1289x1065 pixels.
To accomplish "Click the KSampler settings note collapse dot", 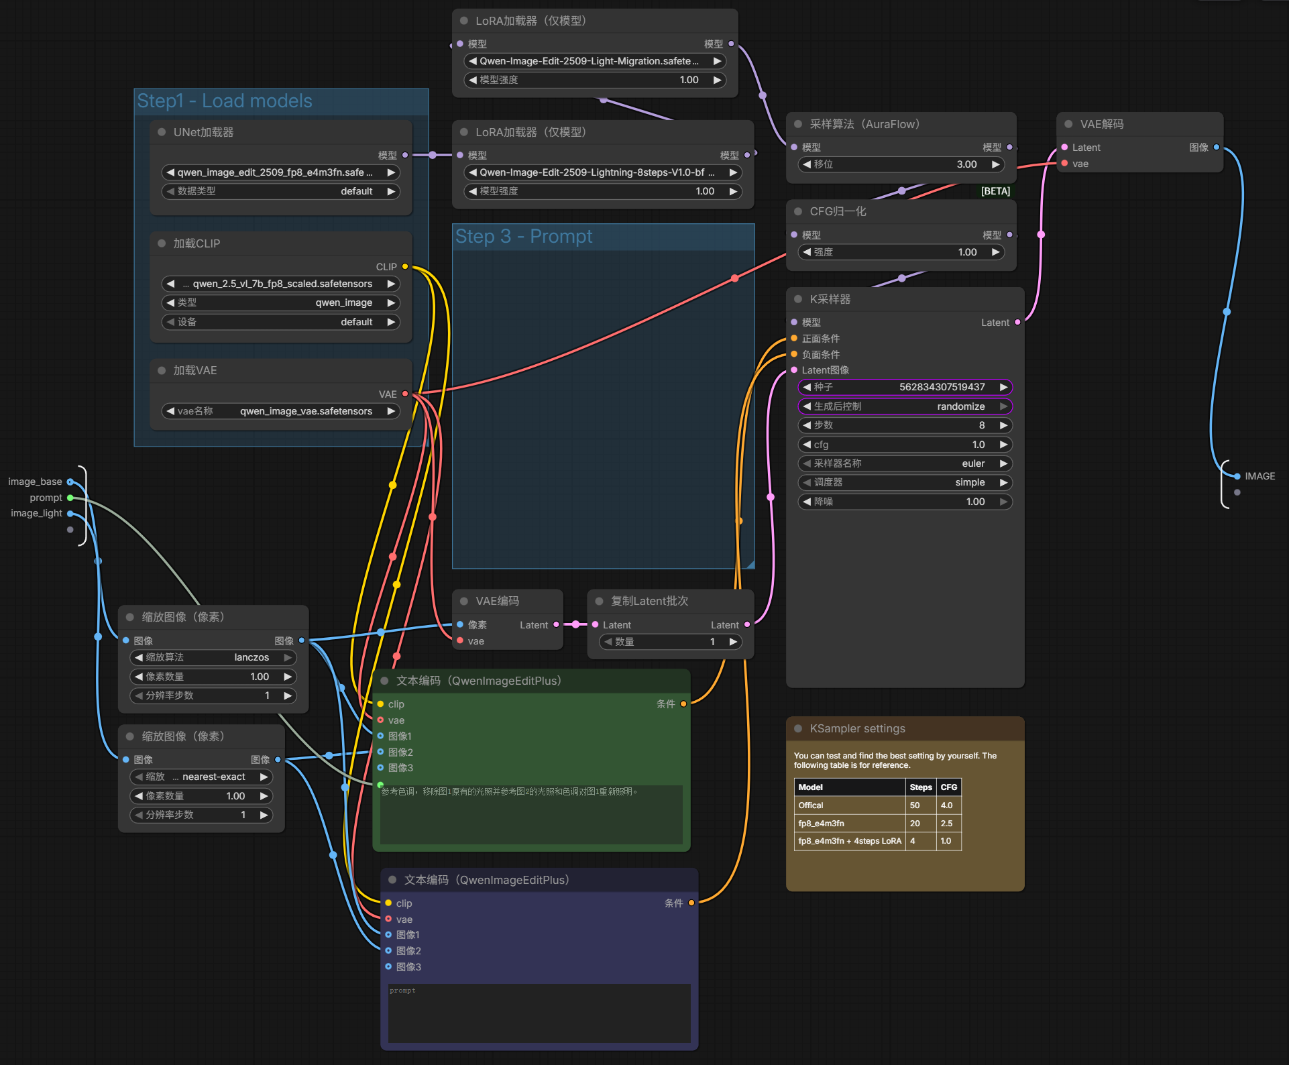I will click(x=798, y=728).
